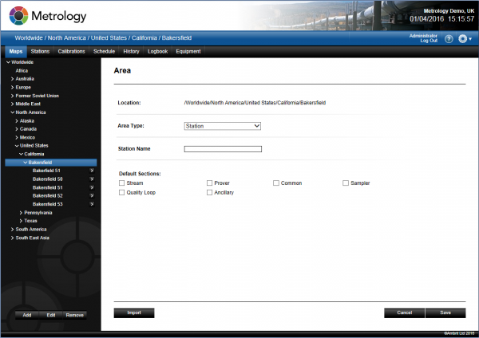
Task: Save the new area
Action: click(x=445, y=313)
